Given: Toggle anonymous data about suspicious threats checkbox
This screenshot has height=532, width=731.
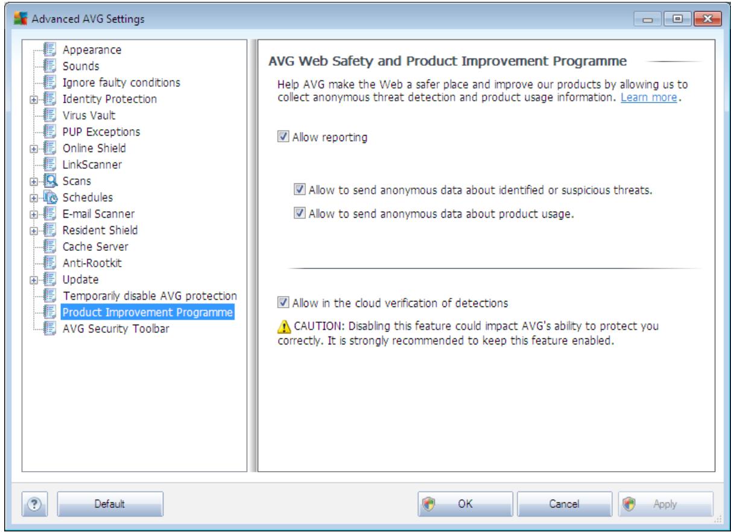Looking at the screenshot, I should 300,191.
